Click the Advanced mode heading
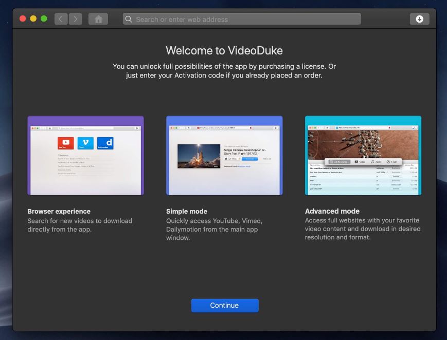Image resolution: width=447 pixels, height=340 pixels. tap(332, 211)
